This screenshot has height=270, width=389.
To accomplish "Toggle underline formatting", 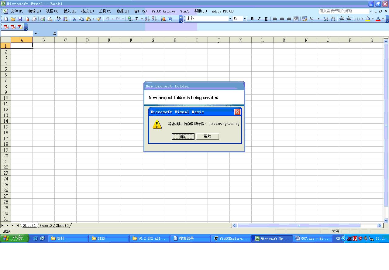I will [x=266, y=19].
